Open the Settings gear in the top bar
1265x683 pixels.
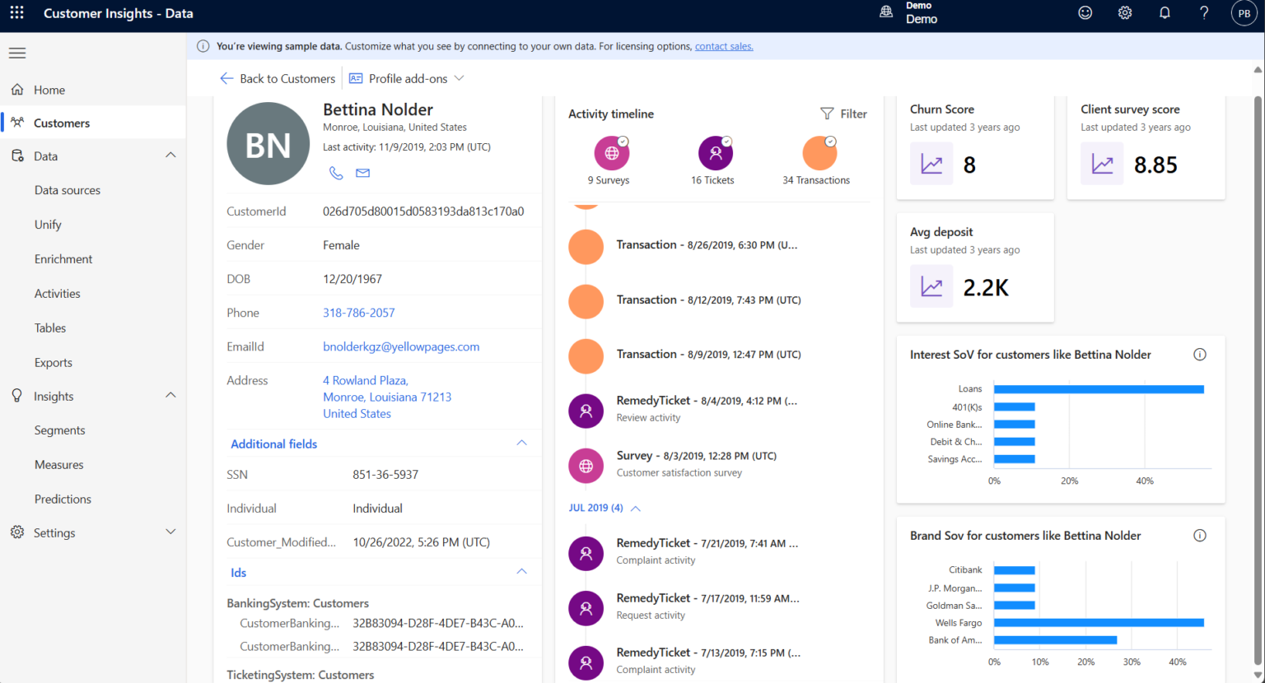[1125, 13]
